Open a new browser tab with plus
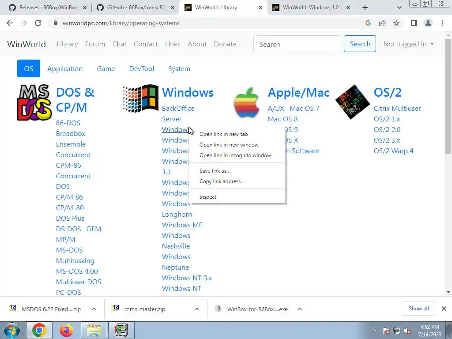452x339 pixels. 365,8
